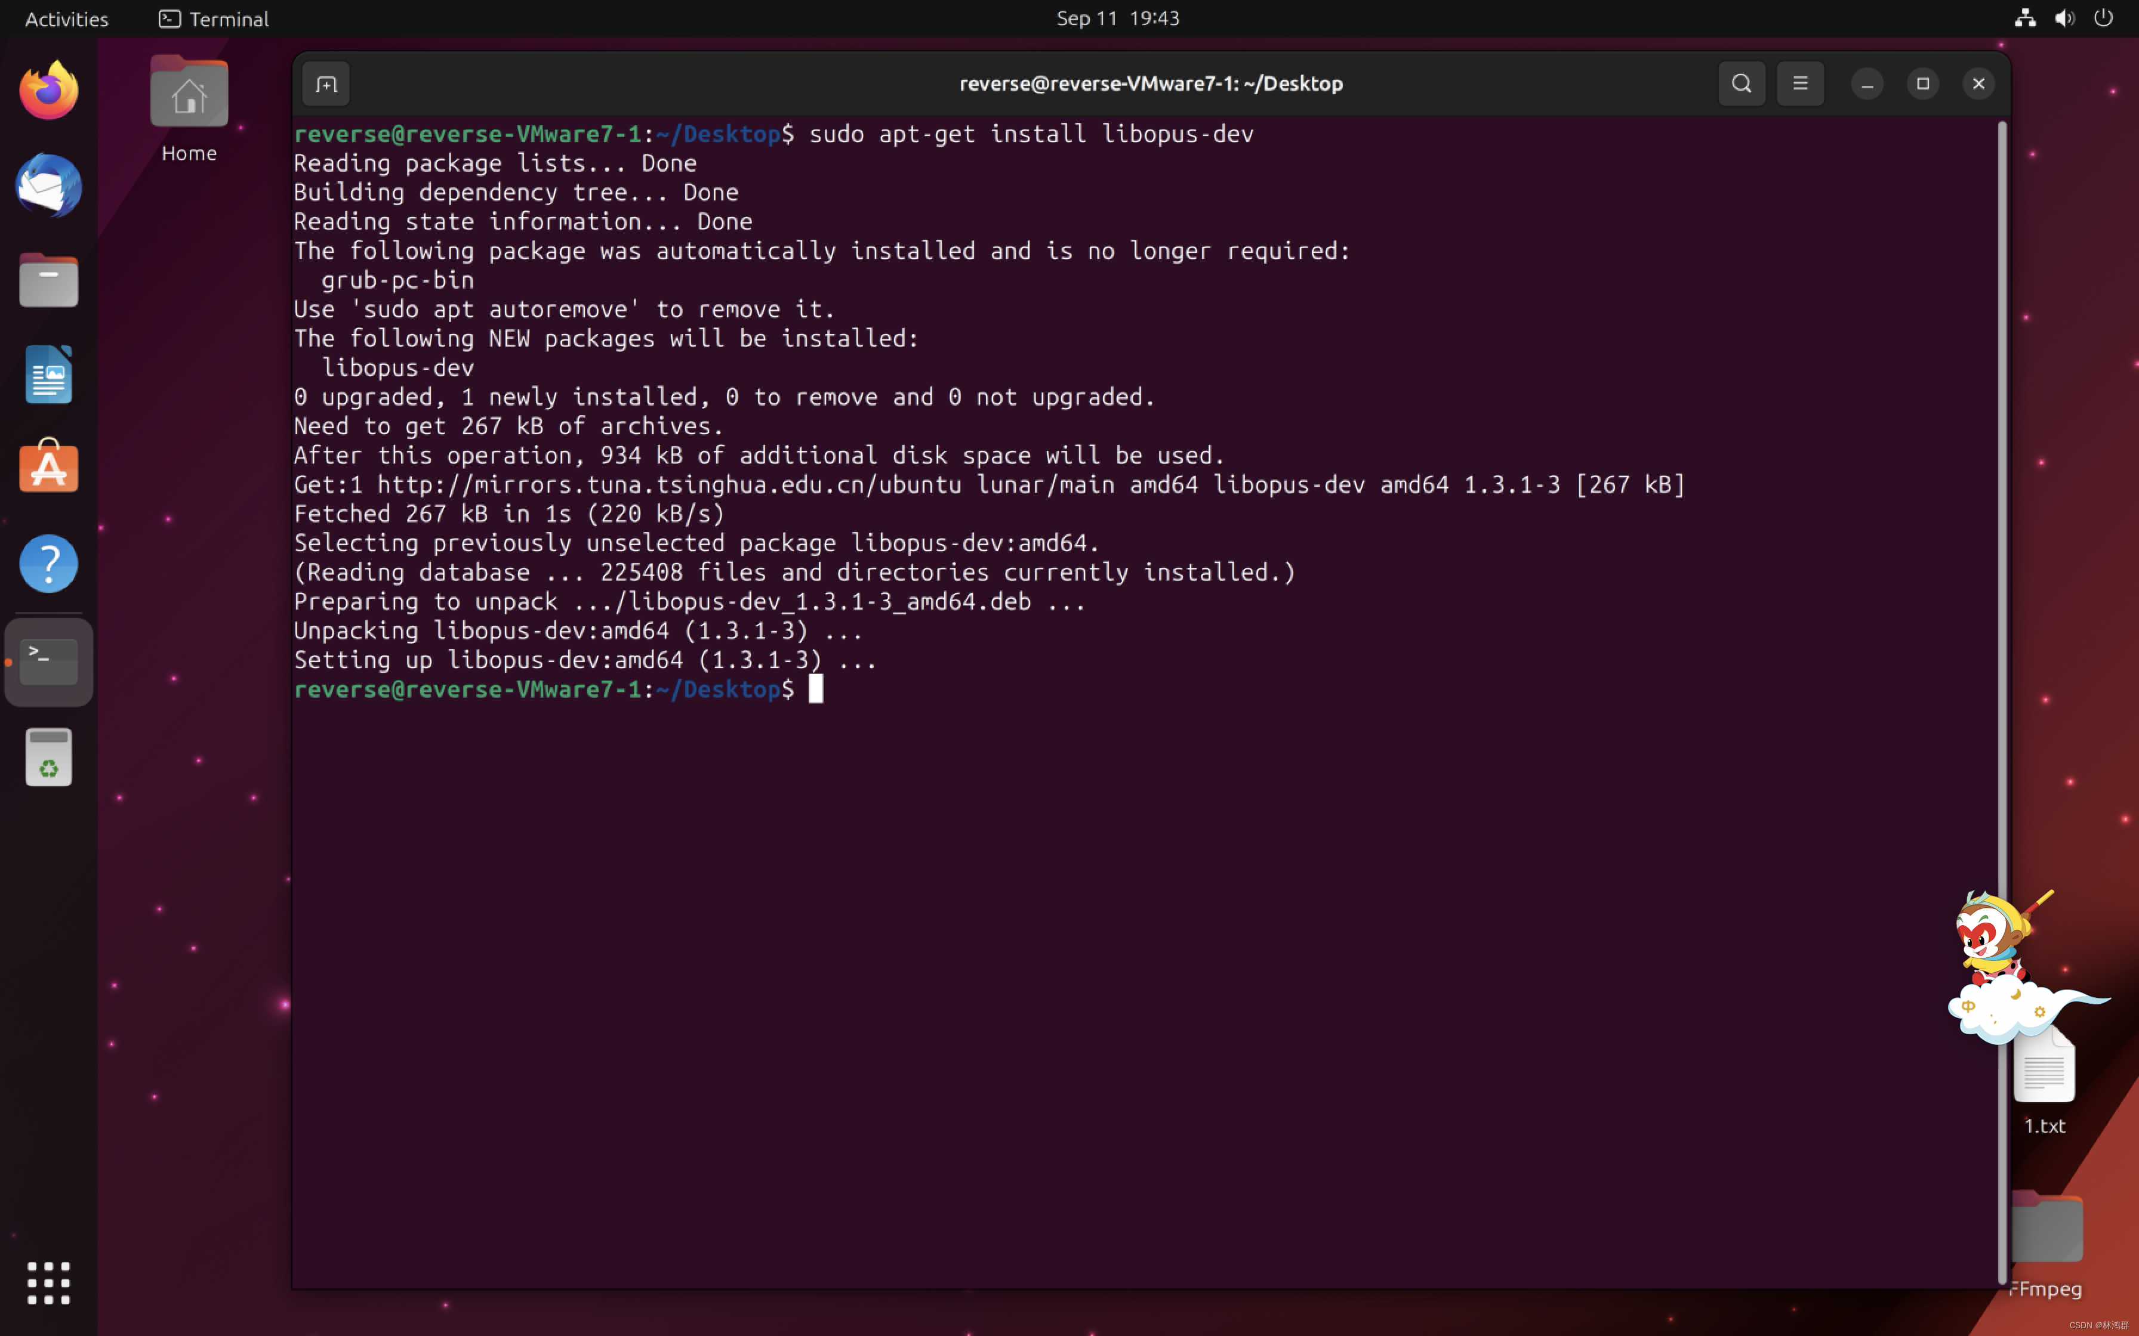This screenshot has height=1336, width=2139.
Task: Open the terminal hamburger menu
Action: [1801, 84]
